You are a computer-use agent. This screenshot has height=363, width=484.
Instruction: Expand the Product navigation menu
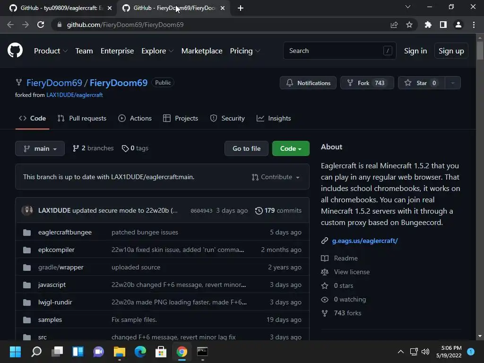(x=51, y=51)
